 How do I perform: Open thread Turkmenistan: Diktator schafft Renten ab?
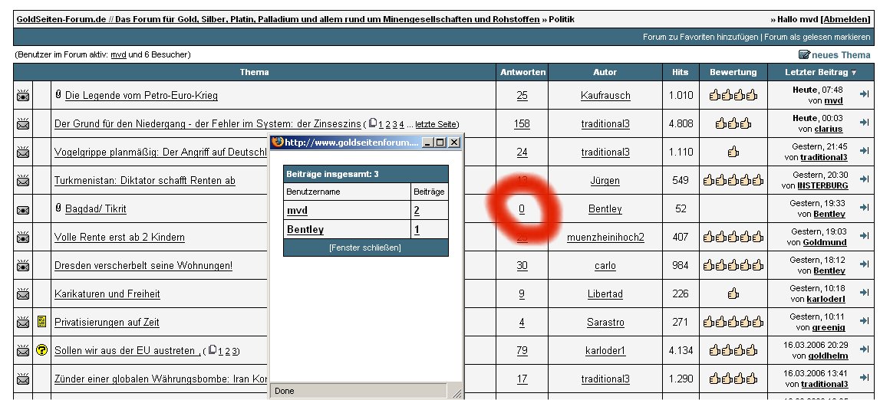145,180
